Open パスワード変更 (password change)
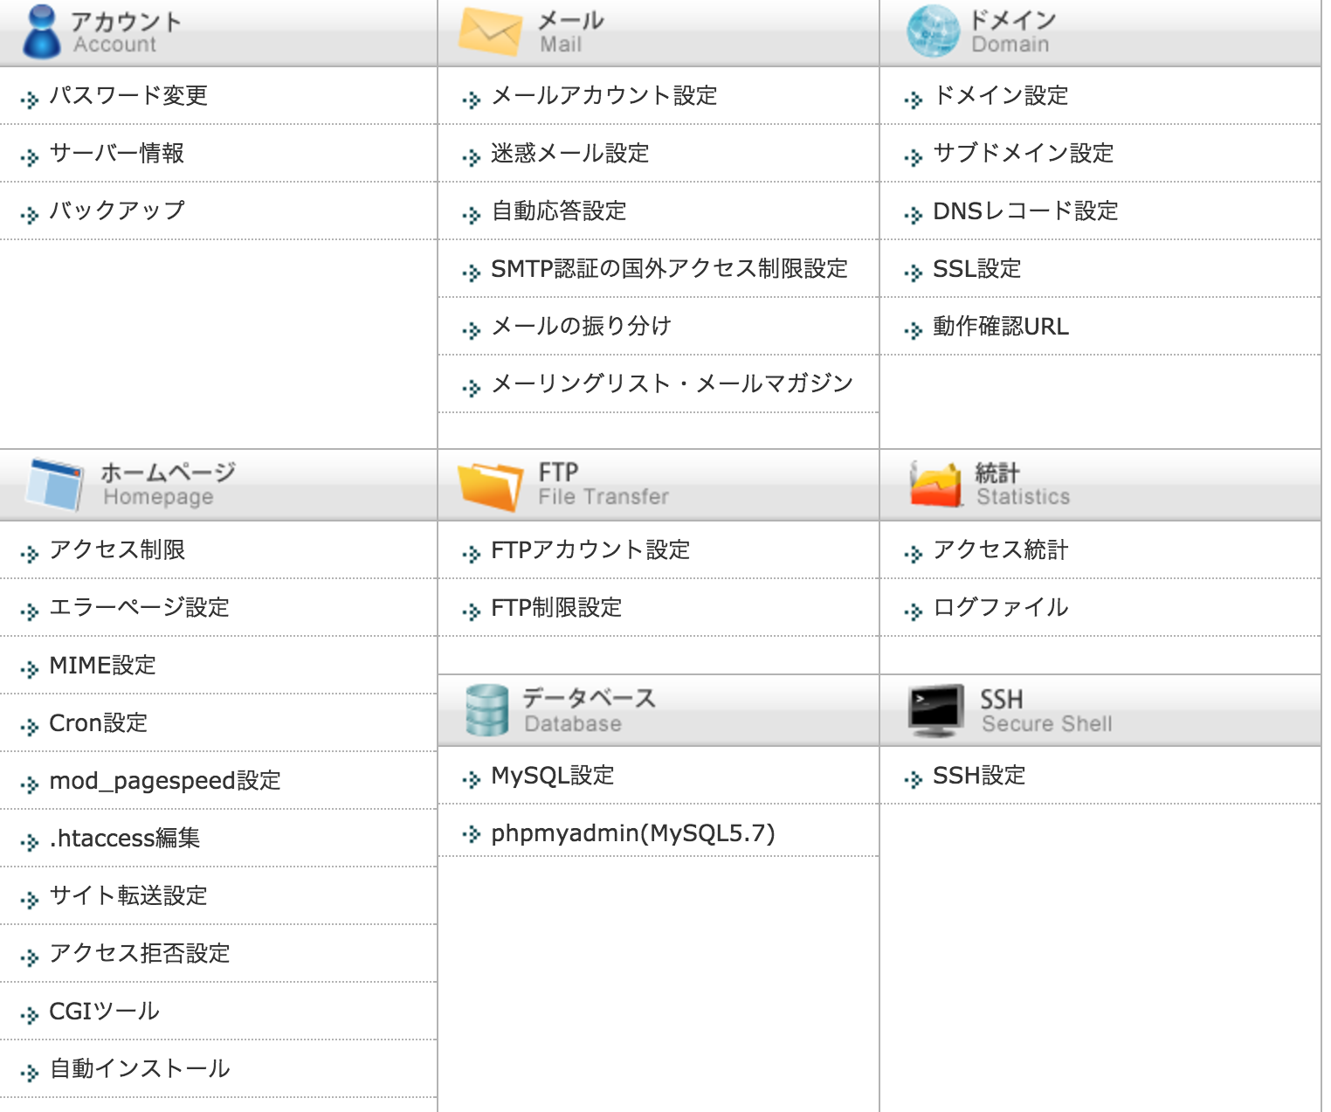Viewport: 1331px width, 1112px height. [128, 95]
